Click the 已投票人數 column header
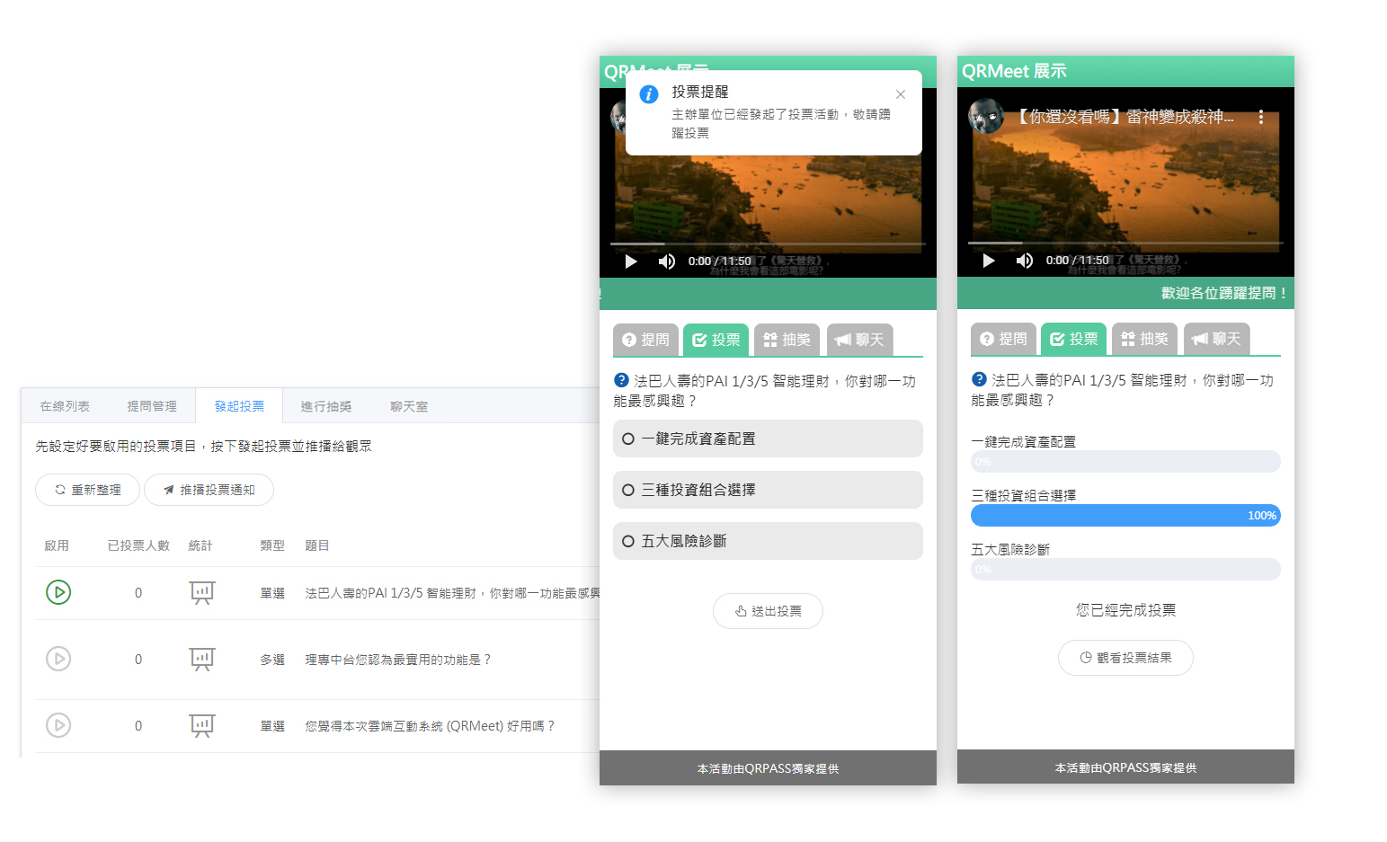Image resolution: width=1387 pixels, height=842 pixels. click(x=138, y=545)
